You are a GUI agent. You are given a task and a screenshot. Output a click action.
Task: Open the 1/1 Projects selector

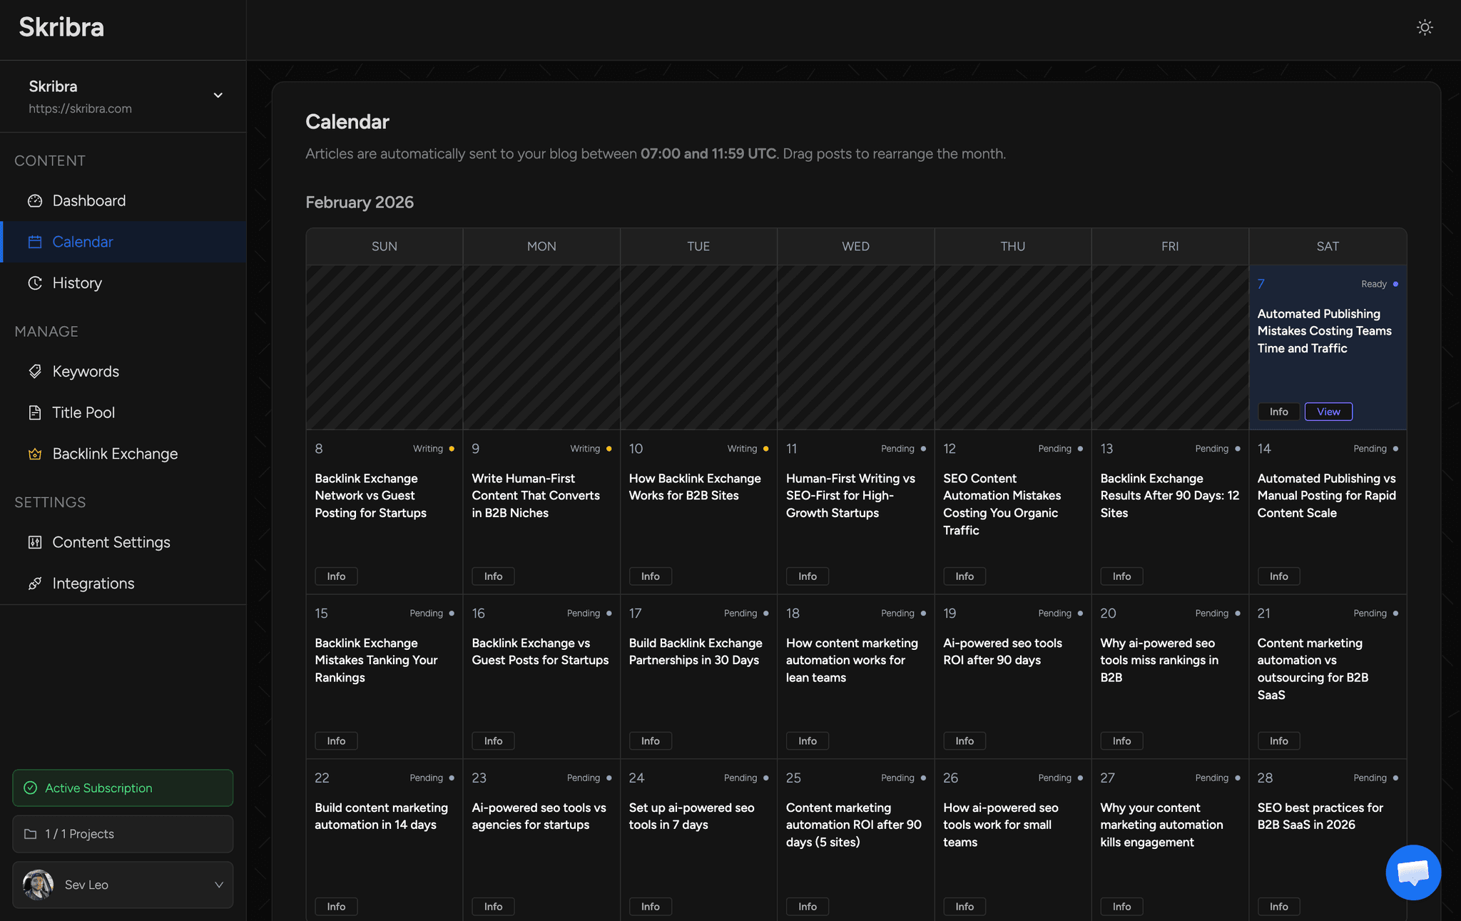click(122, 833)
